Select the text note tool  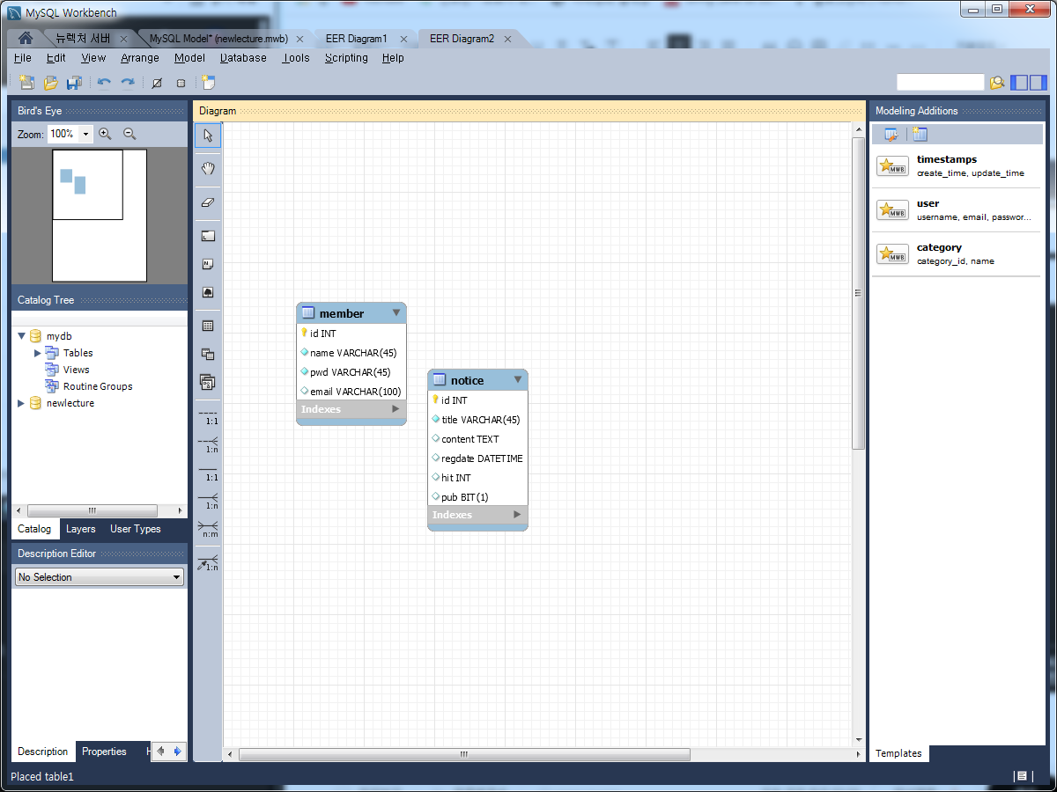pyautogui.click(x=208, y=264)
